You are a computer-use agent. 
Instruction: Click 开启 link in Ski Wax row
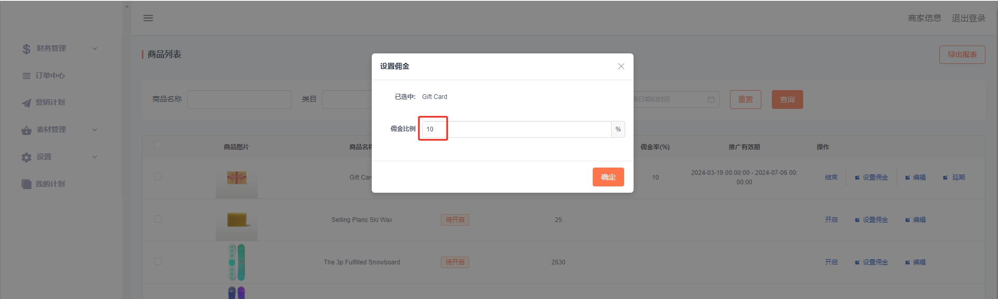831,220
